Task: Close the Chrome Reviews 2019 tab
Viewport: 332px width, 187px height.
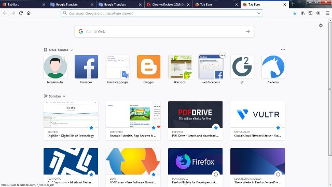Action: point(188,5)
